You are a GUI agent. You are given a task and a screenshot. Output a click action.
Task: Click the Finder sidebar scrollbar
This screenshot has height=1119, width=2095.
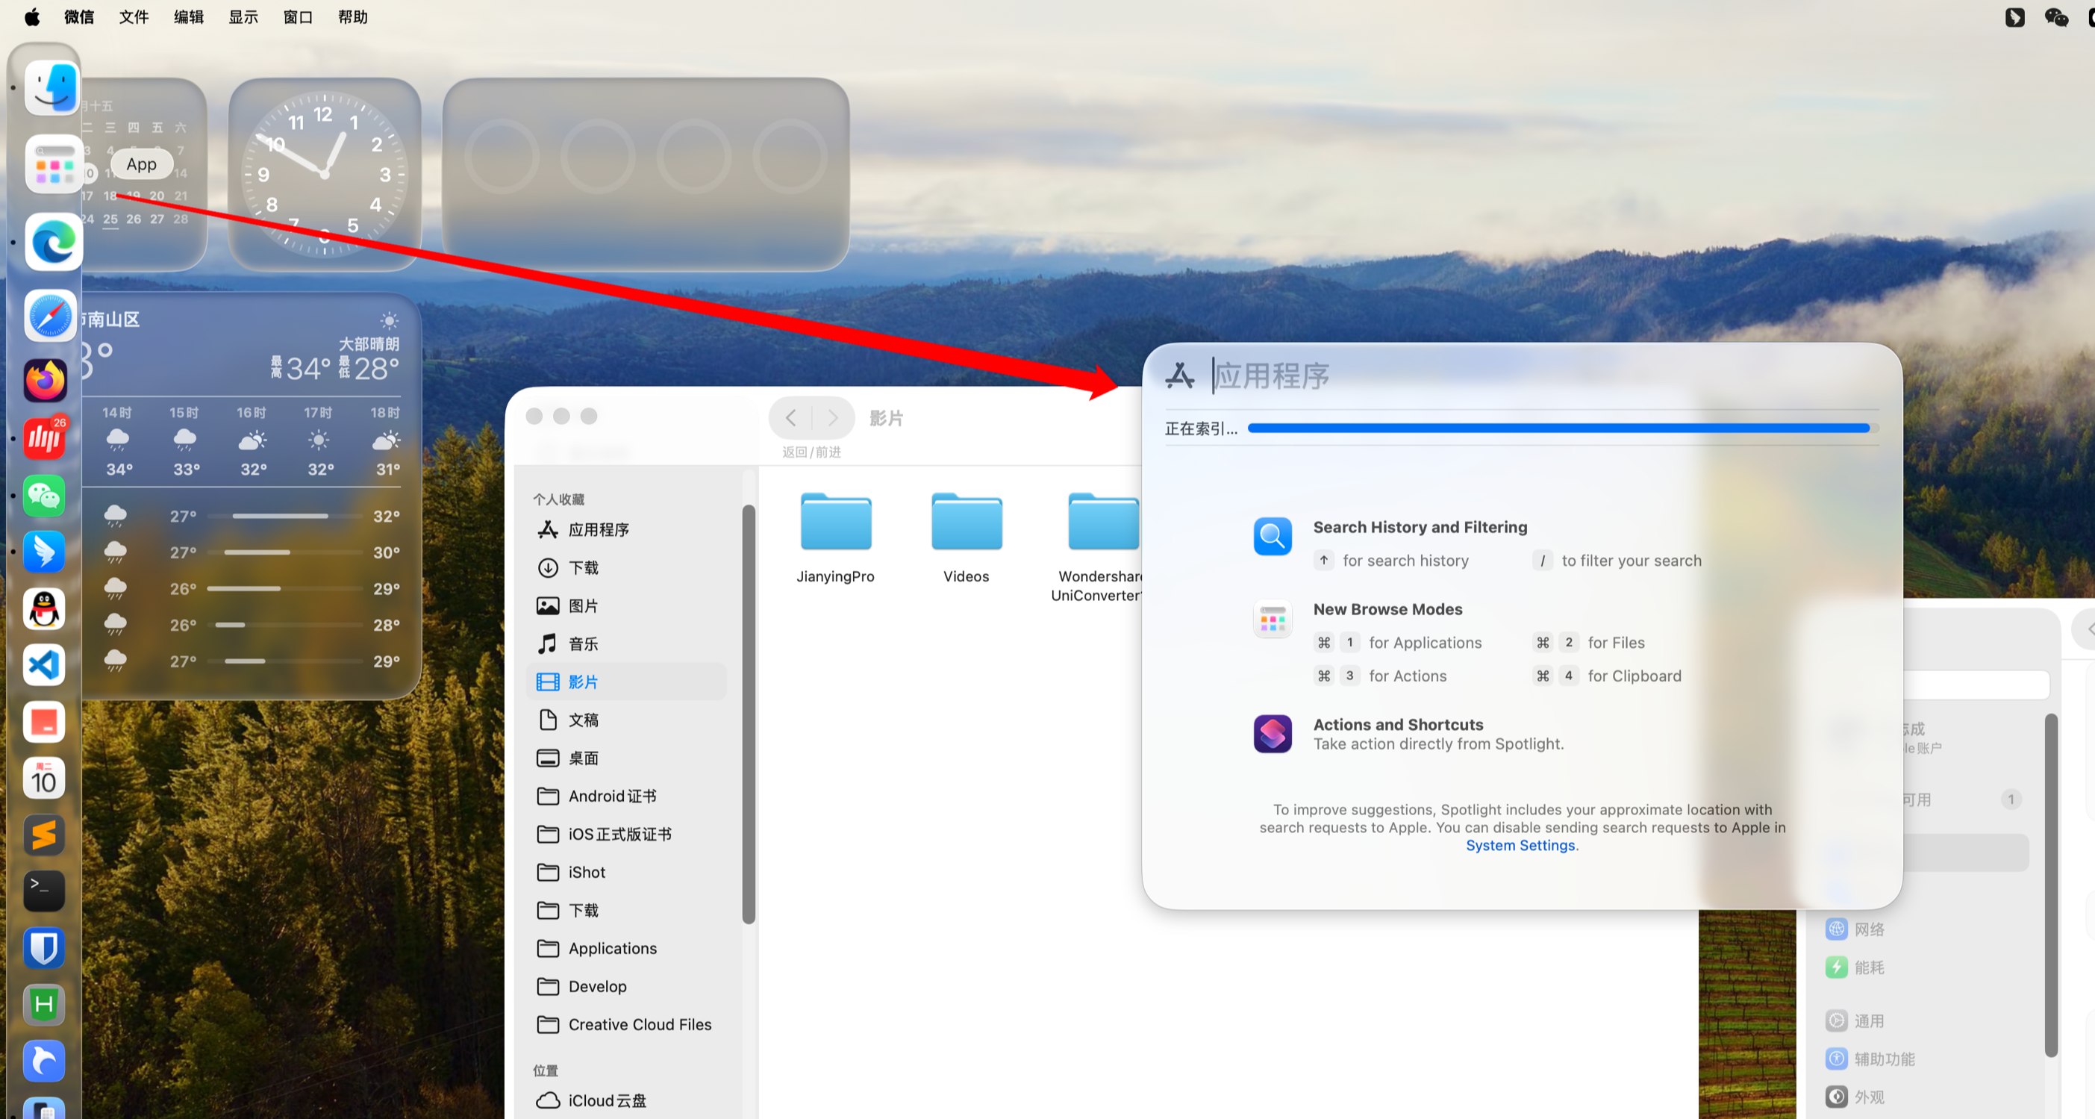(x=748, y=714)
